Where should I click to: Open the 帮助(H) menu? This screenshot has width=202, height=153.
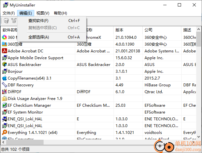click(60, 13)
